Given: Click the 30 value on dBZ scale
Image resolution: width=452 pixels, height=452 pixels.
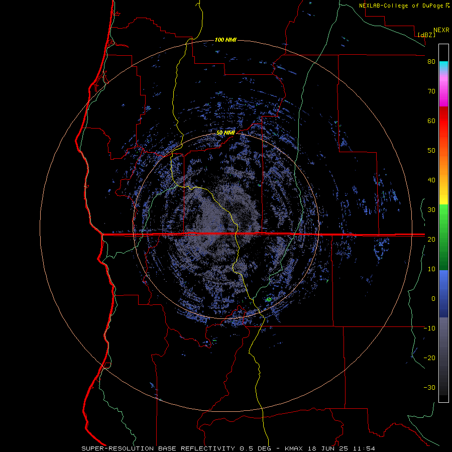Looking at the screenshot, I should (431, 209).
